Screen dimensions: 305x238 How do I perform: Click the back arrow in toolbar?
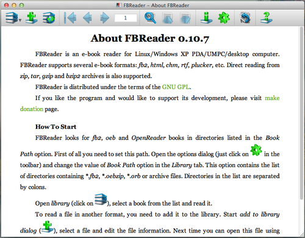(87, 18)
